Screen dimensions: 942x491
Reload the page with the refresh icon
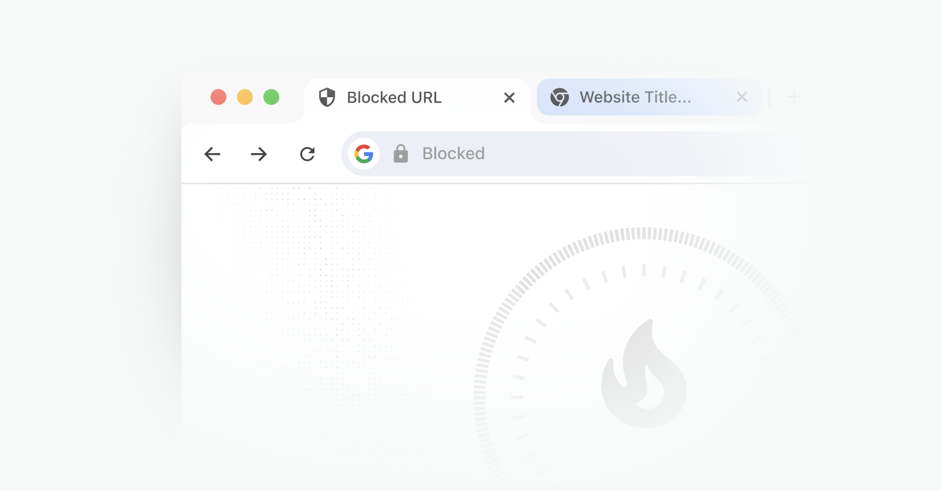pos(308,154)
